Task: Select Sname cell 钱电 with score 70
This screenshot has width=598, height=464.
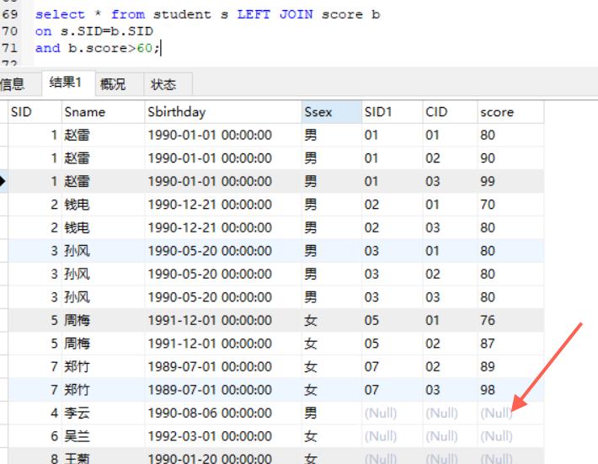Action: tap(103, 205)
